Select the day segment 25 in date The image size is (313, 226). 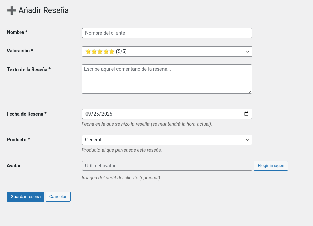[x=97, y=114]
